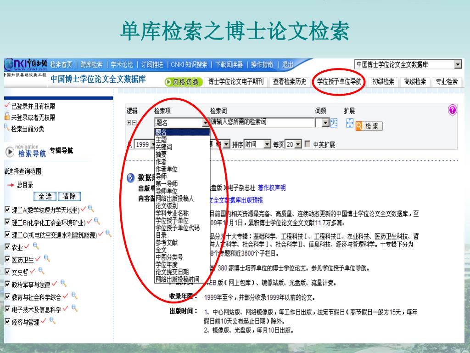This screenshot has width=470, height=353.
Task: Enable the 中英扩展 checkbox
Action: pyautogui.click(x=307, y=144)
